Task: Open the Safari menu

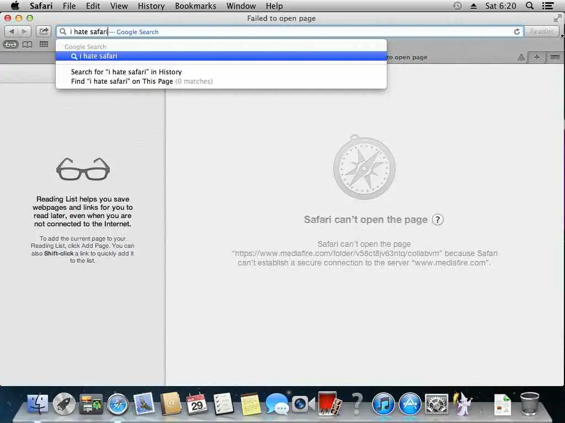Action: [x=41, y=6]
